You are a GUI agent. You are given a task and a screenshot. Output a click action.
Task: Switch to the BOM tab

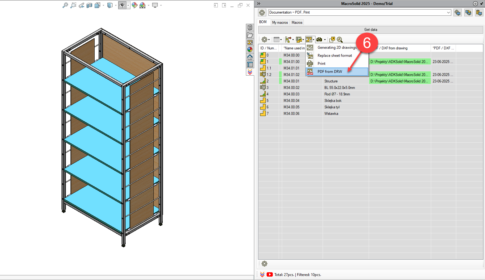point(263,22)
